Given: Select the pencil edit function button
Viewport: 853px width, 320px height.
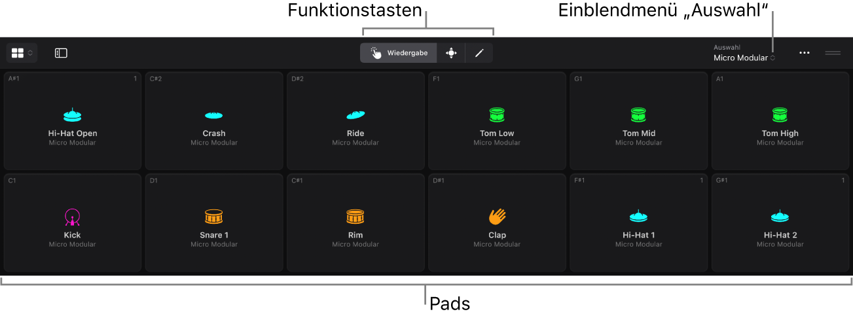Looking at the screenshot, I should [479, 53].
